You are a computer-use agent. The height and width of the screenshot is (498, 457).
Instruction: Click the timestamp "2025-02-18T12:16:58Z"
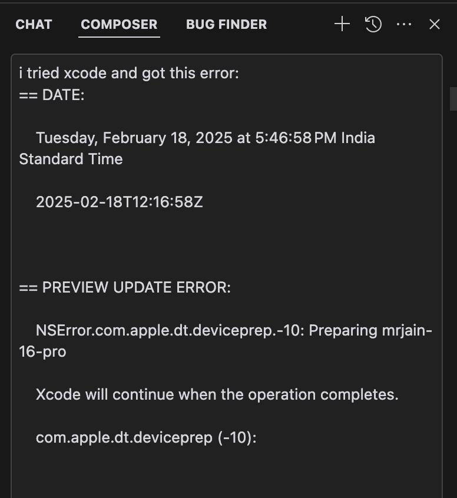pyautogui.click(x=120, y=202)
